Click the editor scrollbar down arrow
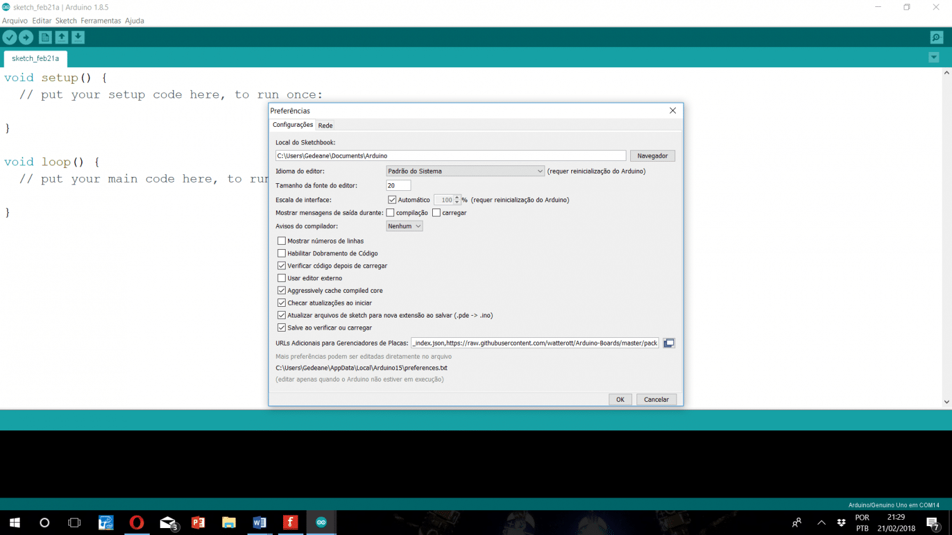Viewport: 952px width, 535px height. point(946,402)
